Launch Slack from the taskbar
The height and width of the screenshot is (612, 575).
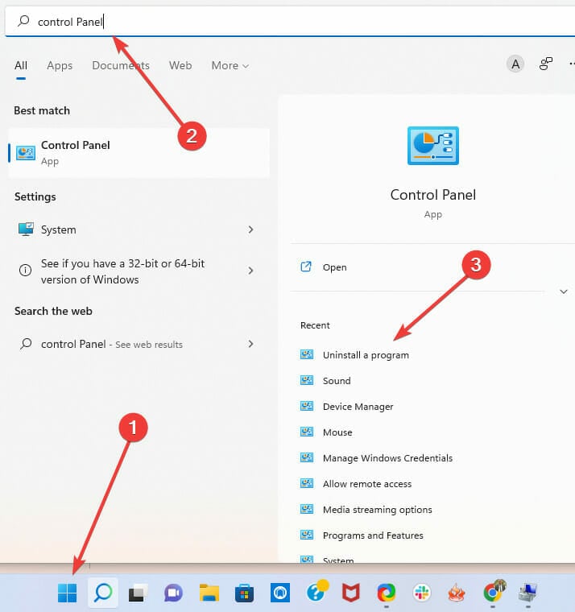click(x=422, y=593)
